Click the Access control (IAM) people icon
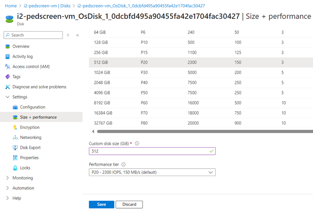 click(x=8, y=67)
